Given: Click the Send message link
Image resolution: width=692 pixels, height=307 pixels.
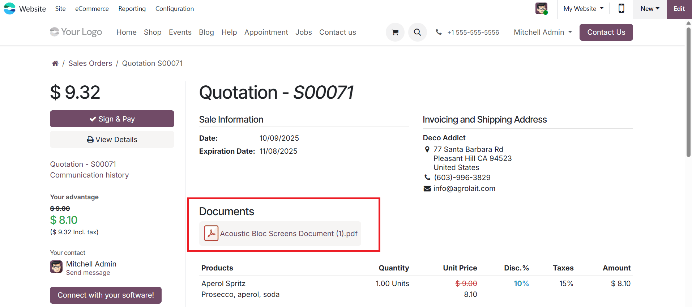Looking at the screenshot, I should click(x=88, y=273).
